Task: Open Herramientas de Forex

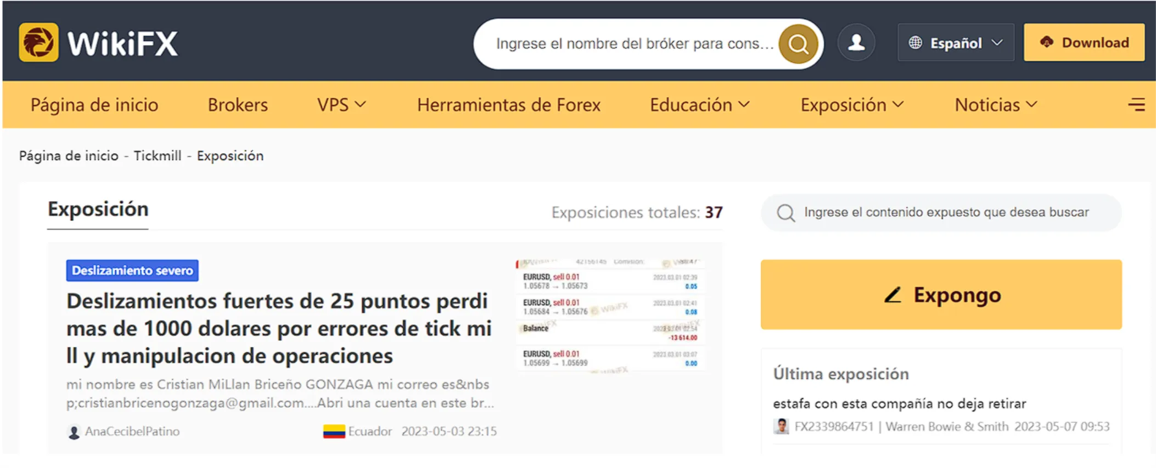Action: pos(509,104)
